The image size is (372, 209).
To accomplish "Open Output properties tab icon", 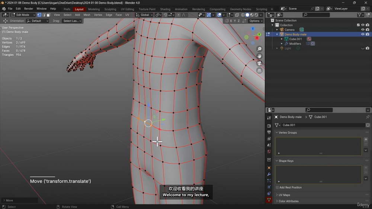I will (269, 132).
